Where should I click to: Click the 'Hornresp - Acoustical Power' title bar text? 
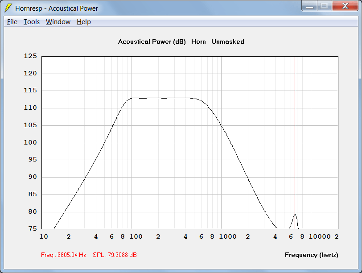point(57,8)
